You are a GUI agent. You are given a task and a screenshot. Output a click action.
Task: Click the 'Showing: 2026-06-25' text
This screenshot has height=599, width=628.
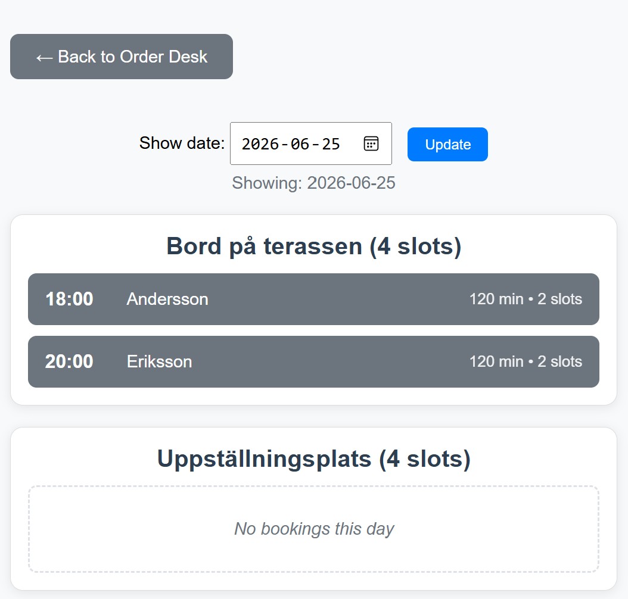(313, 183)
